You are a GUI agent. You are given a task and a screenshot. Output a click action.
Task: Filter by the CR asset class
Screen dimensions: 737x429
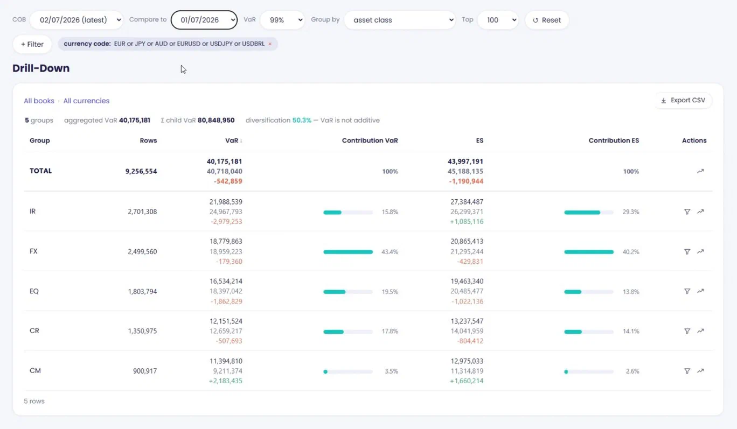click(x=687, y=331)
